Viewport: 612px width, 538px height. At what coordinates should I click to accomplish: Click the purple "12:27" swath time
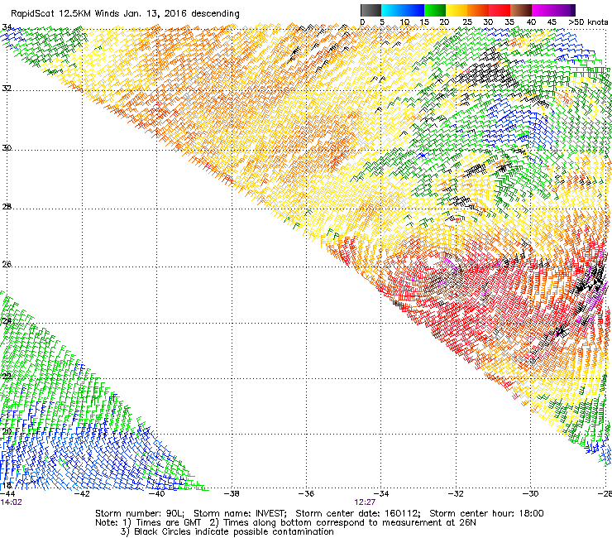tap(365, 502)
